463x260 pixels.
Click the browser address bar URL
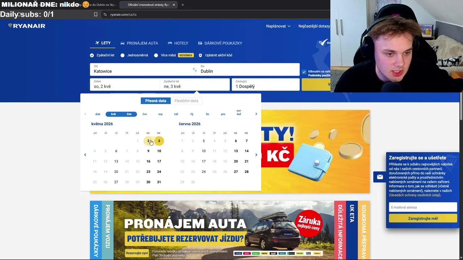click(x=123, y=14)
